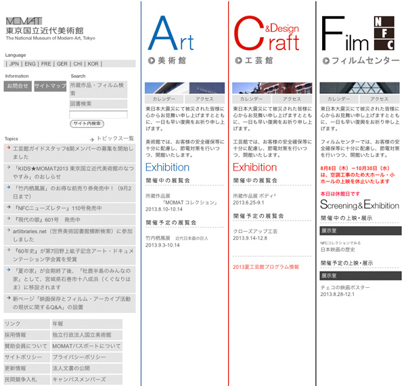The height and width of the screenshot is (386, 406).
Task: Click arrow icon beside 工芸館
Action: click(239, 60)
